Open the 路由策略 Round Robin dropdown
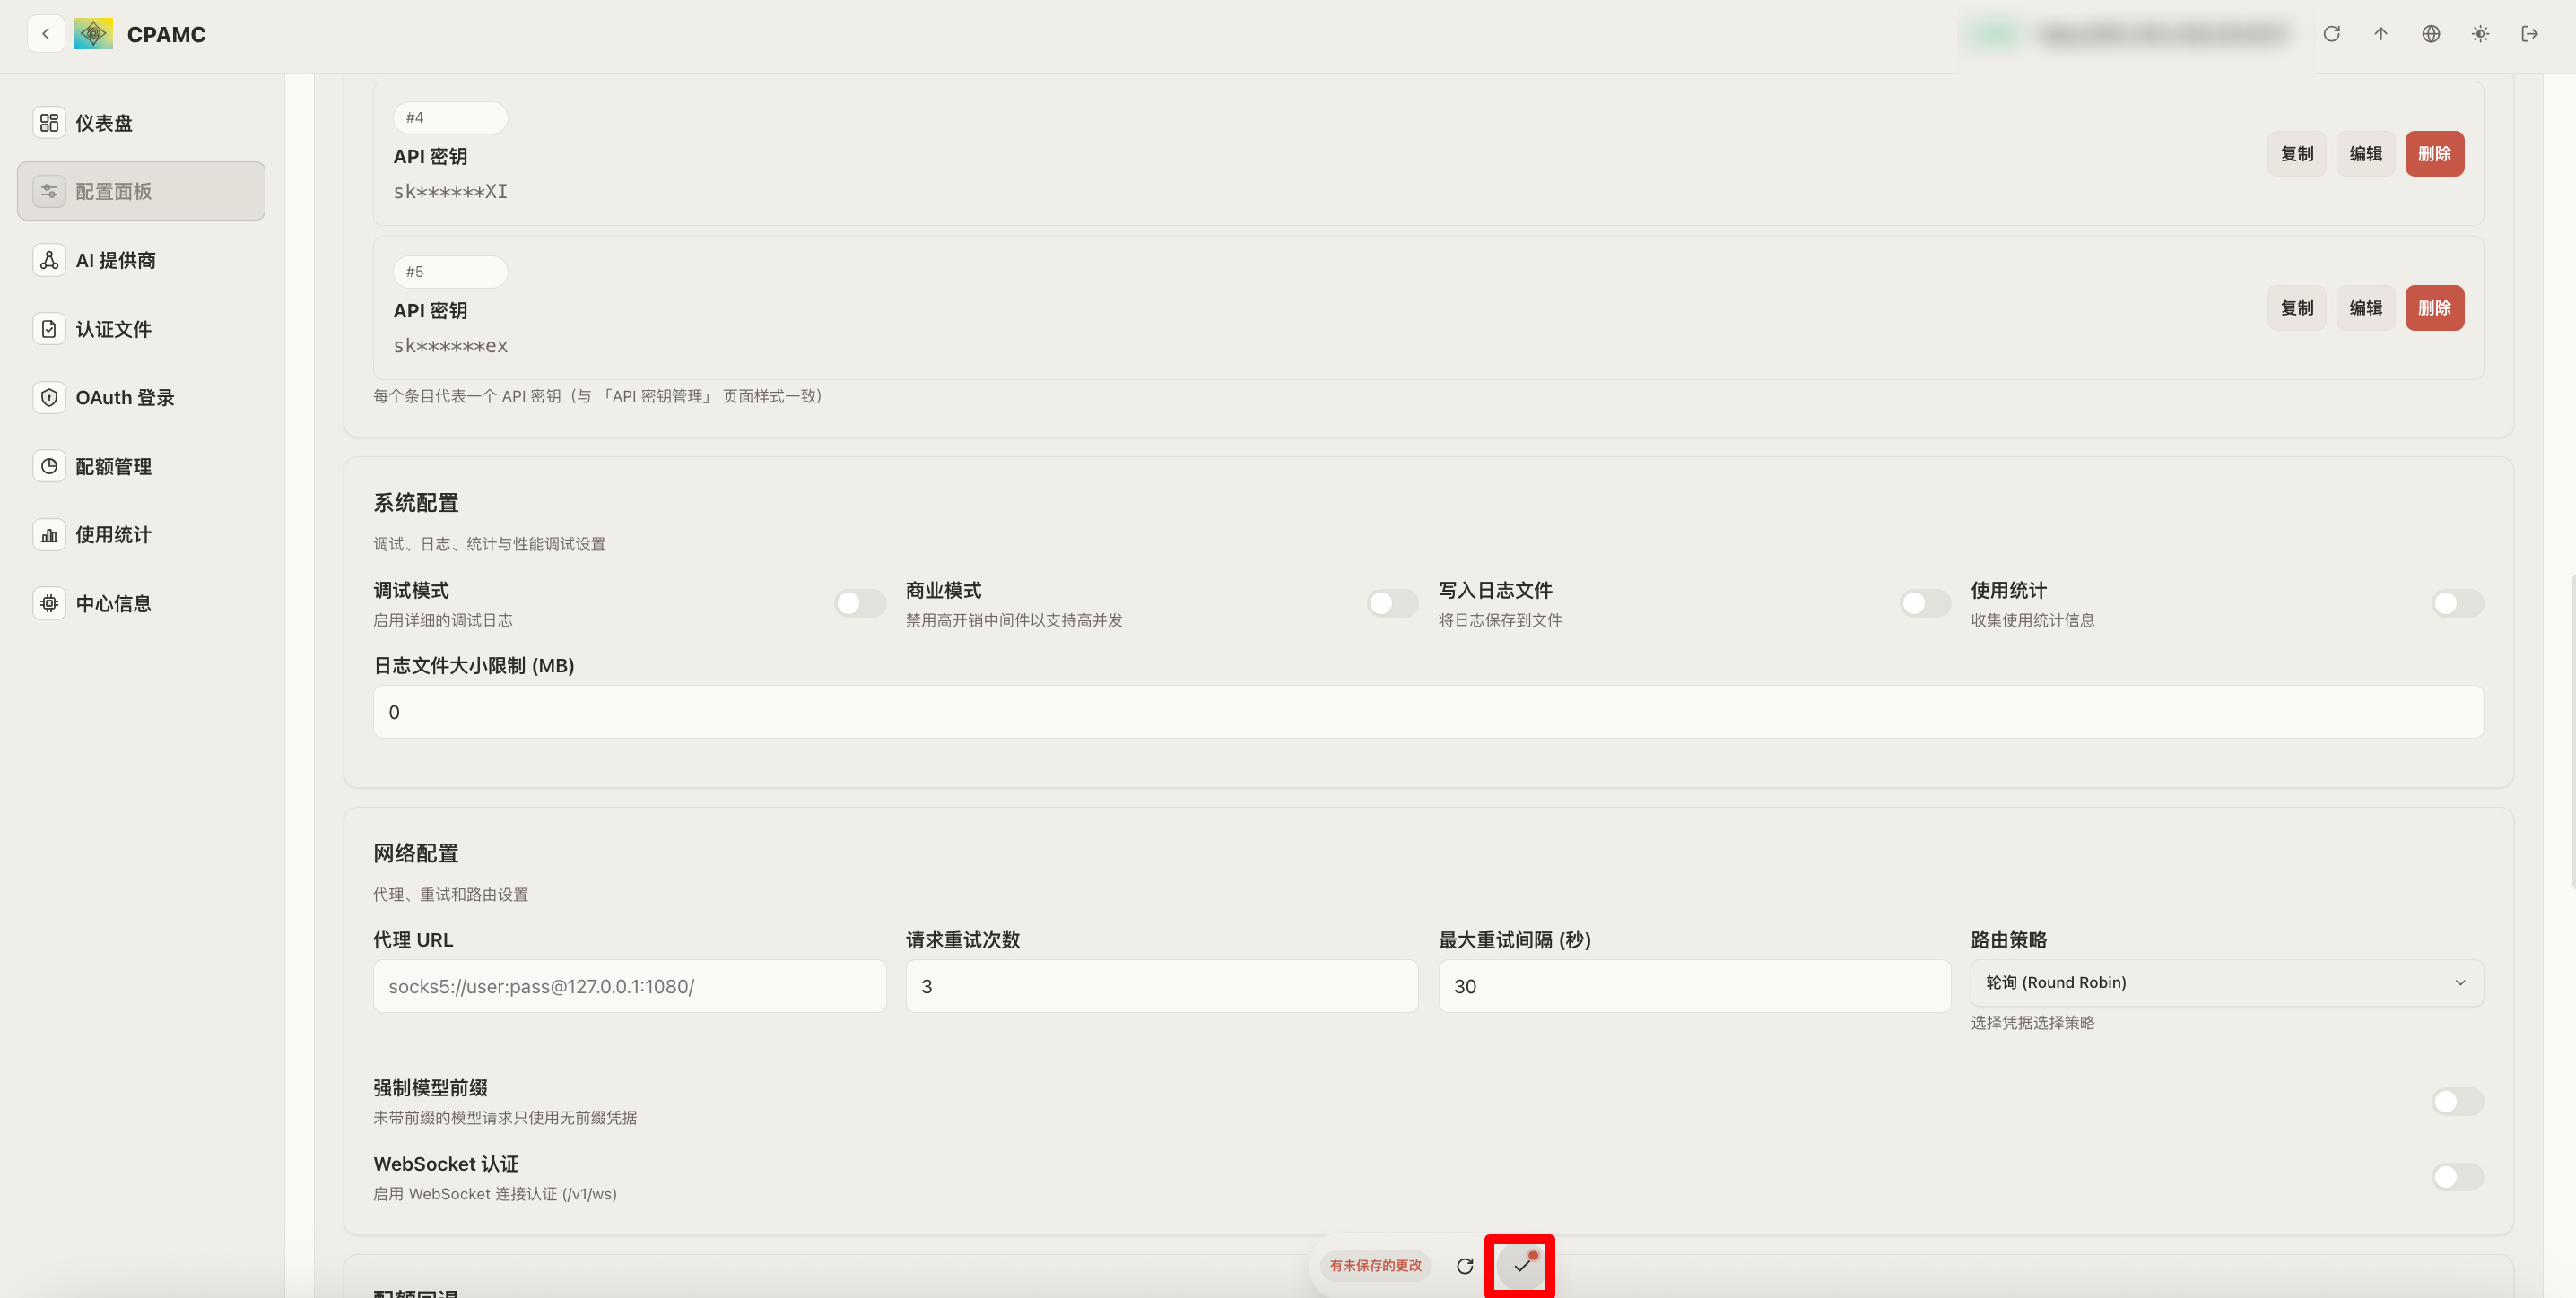This screenshot has width=2576, height=1298. point(2226,983)
